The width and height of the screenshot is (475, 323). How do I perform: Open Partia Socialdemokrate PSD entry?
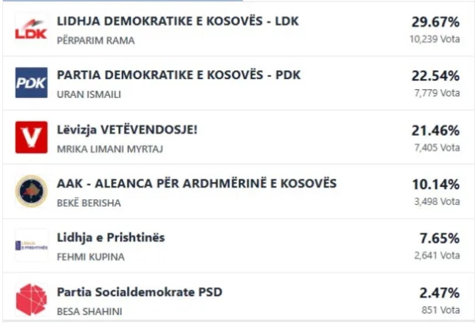[140, 292]
